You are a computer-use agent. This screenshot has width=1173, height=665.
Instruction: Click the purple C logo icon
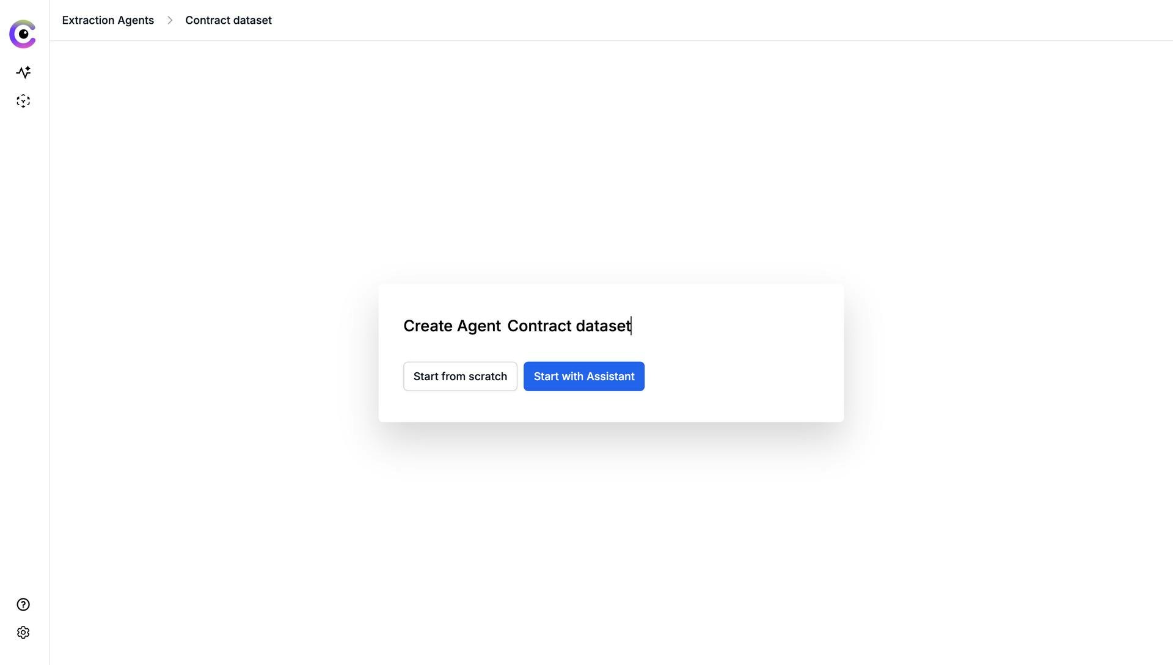pyautogui.click(x=23, y=34)
